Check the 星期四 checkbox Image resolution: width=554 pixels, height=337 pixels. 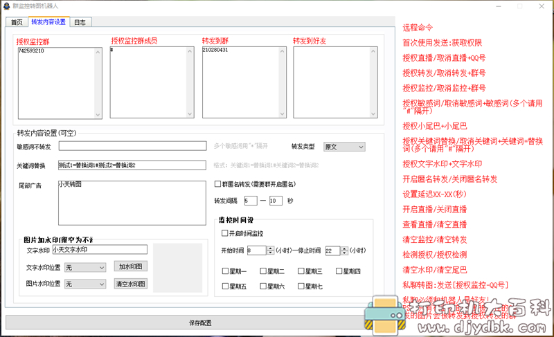[x=339, y=271]
